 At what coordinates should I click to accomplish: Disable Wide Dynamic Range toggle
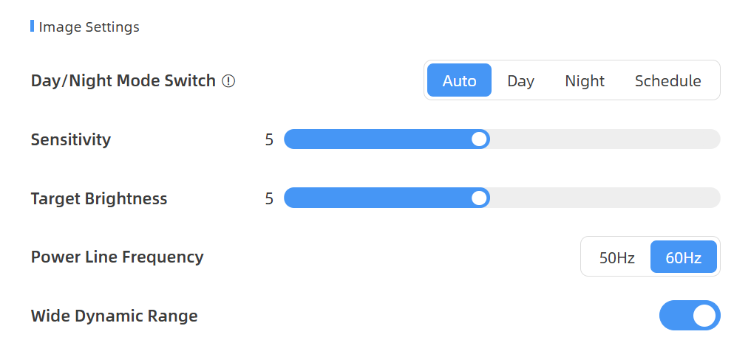point(690,316)
